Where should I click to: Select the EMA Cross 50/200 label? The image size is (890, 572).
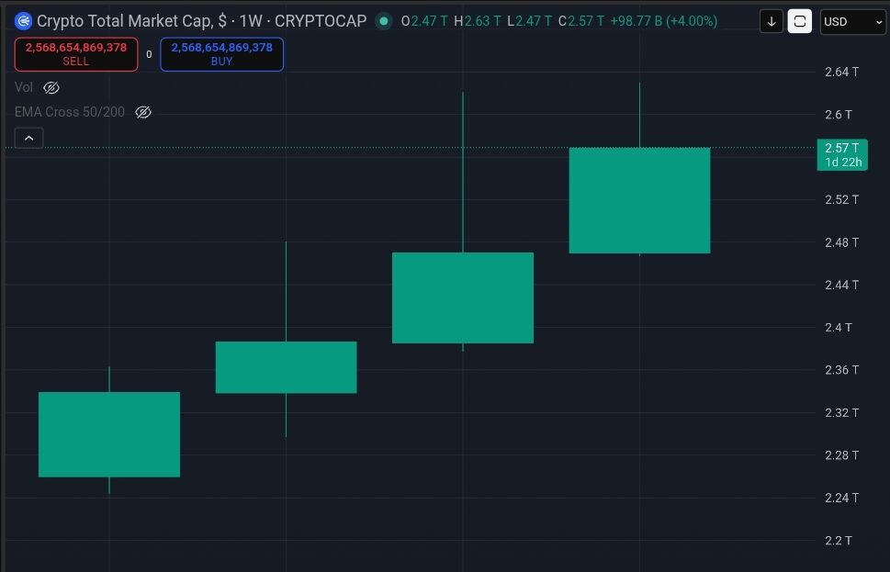pos(70,112)
